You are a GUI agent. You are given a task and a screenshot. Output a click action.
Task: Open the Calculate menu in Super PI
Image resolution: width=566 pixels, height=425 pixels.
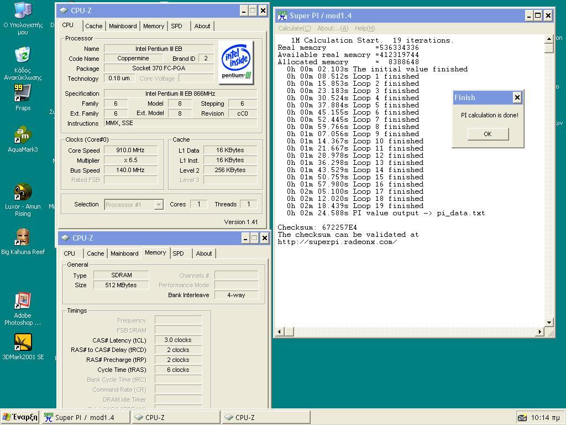coord(294,28)
